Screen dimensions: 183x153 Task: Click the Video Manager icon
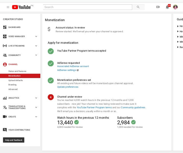pyautogui.click(x=5, y=36)
